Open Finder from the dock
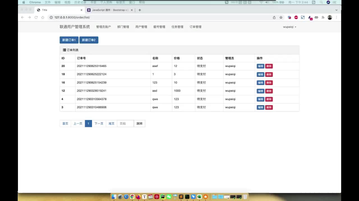The image size is (359, 201). (x=114, y=197)
